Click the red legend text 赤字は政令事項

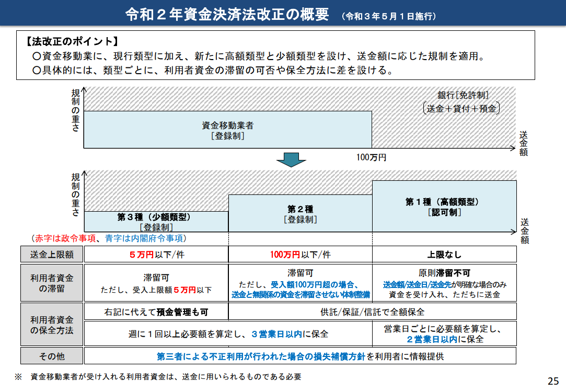tap(65, 238)
